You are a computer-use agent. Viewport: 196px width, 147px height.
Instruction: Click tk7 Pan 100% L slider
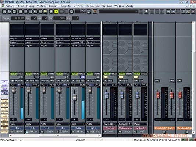[32, 85]
